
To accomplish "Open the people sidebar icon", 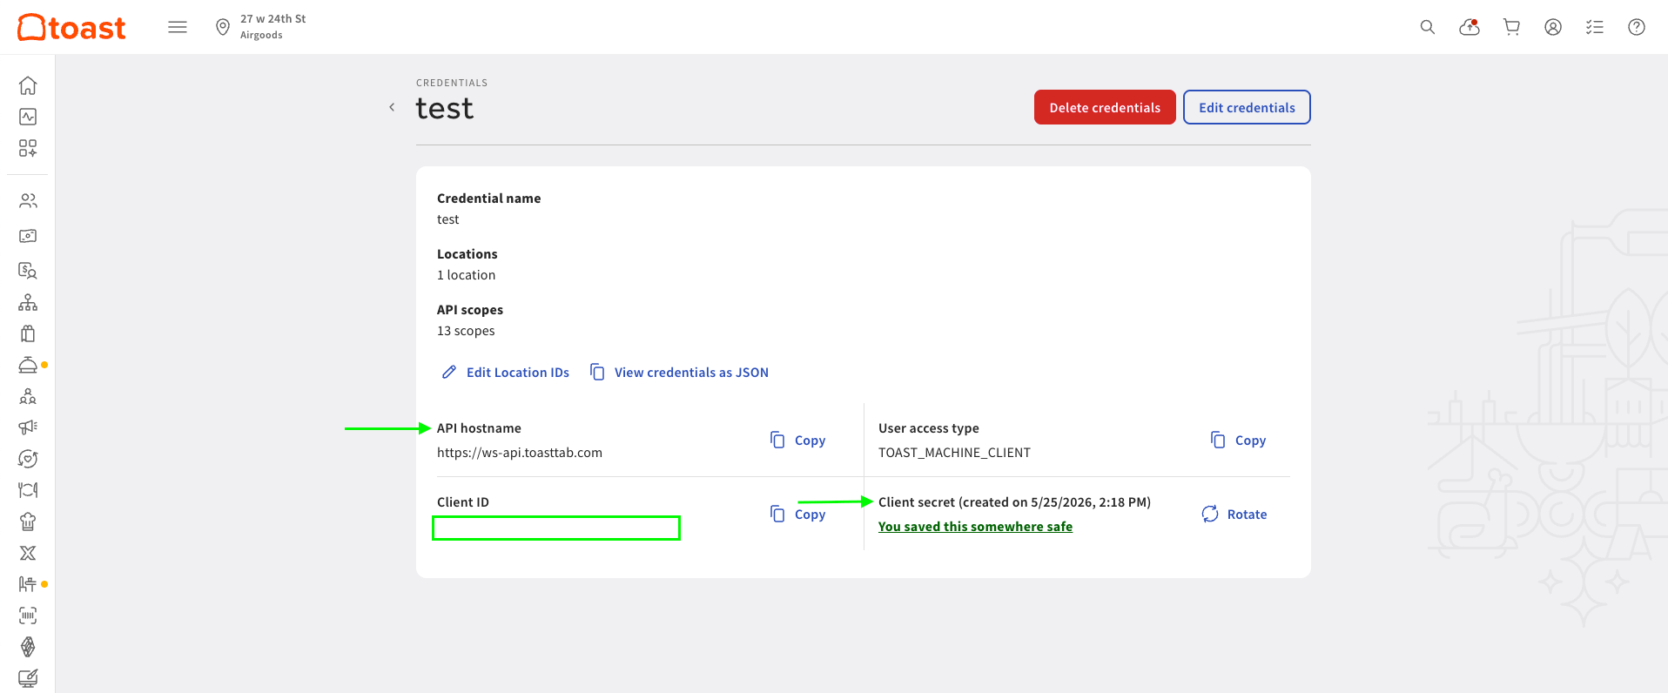I will click(x=28, y=201).
